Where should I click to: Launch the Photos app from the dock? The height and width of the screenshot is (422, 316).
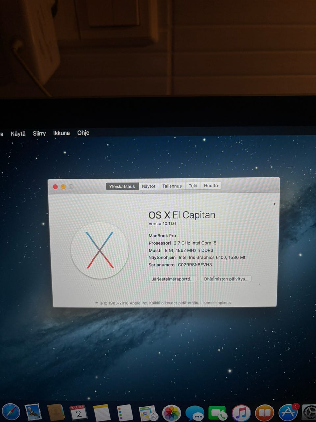171,413
